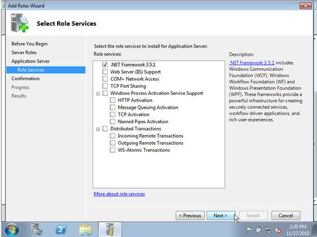Image resolution: width=317 pixels, height=237 pixels.
Task: Jump to the Confirmation step
Action: pos(25,78)
